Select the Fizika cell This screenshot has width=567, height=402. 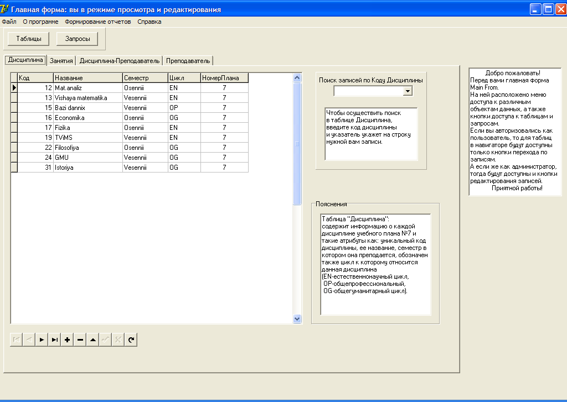pyautogui.click(x=88, y=128)
